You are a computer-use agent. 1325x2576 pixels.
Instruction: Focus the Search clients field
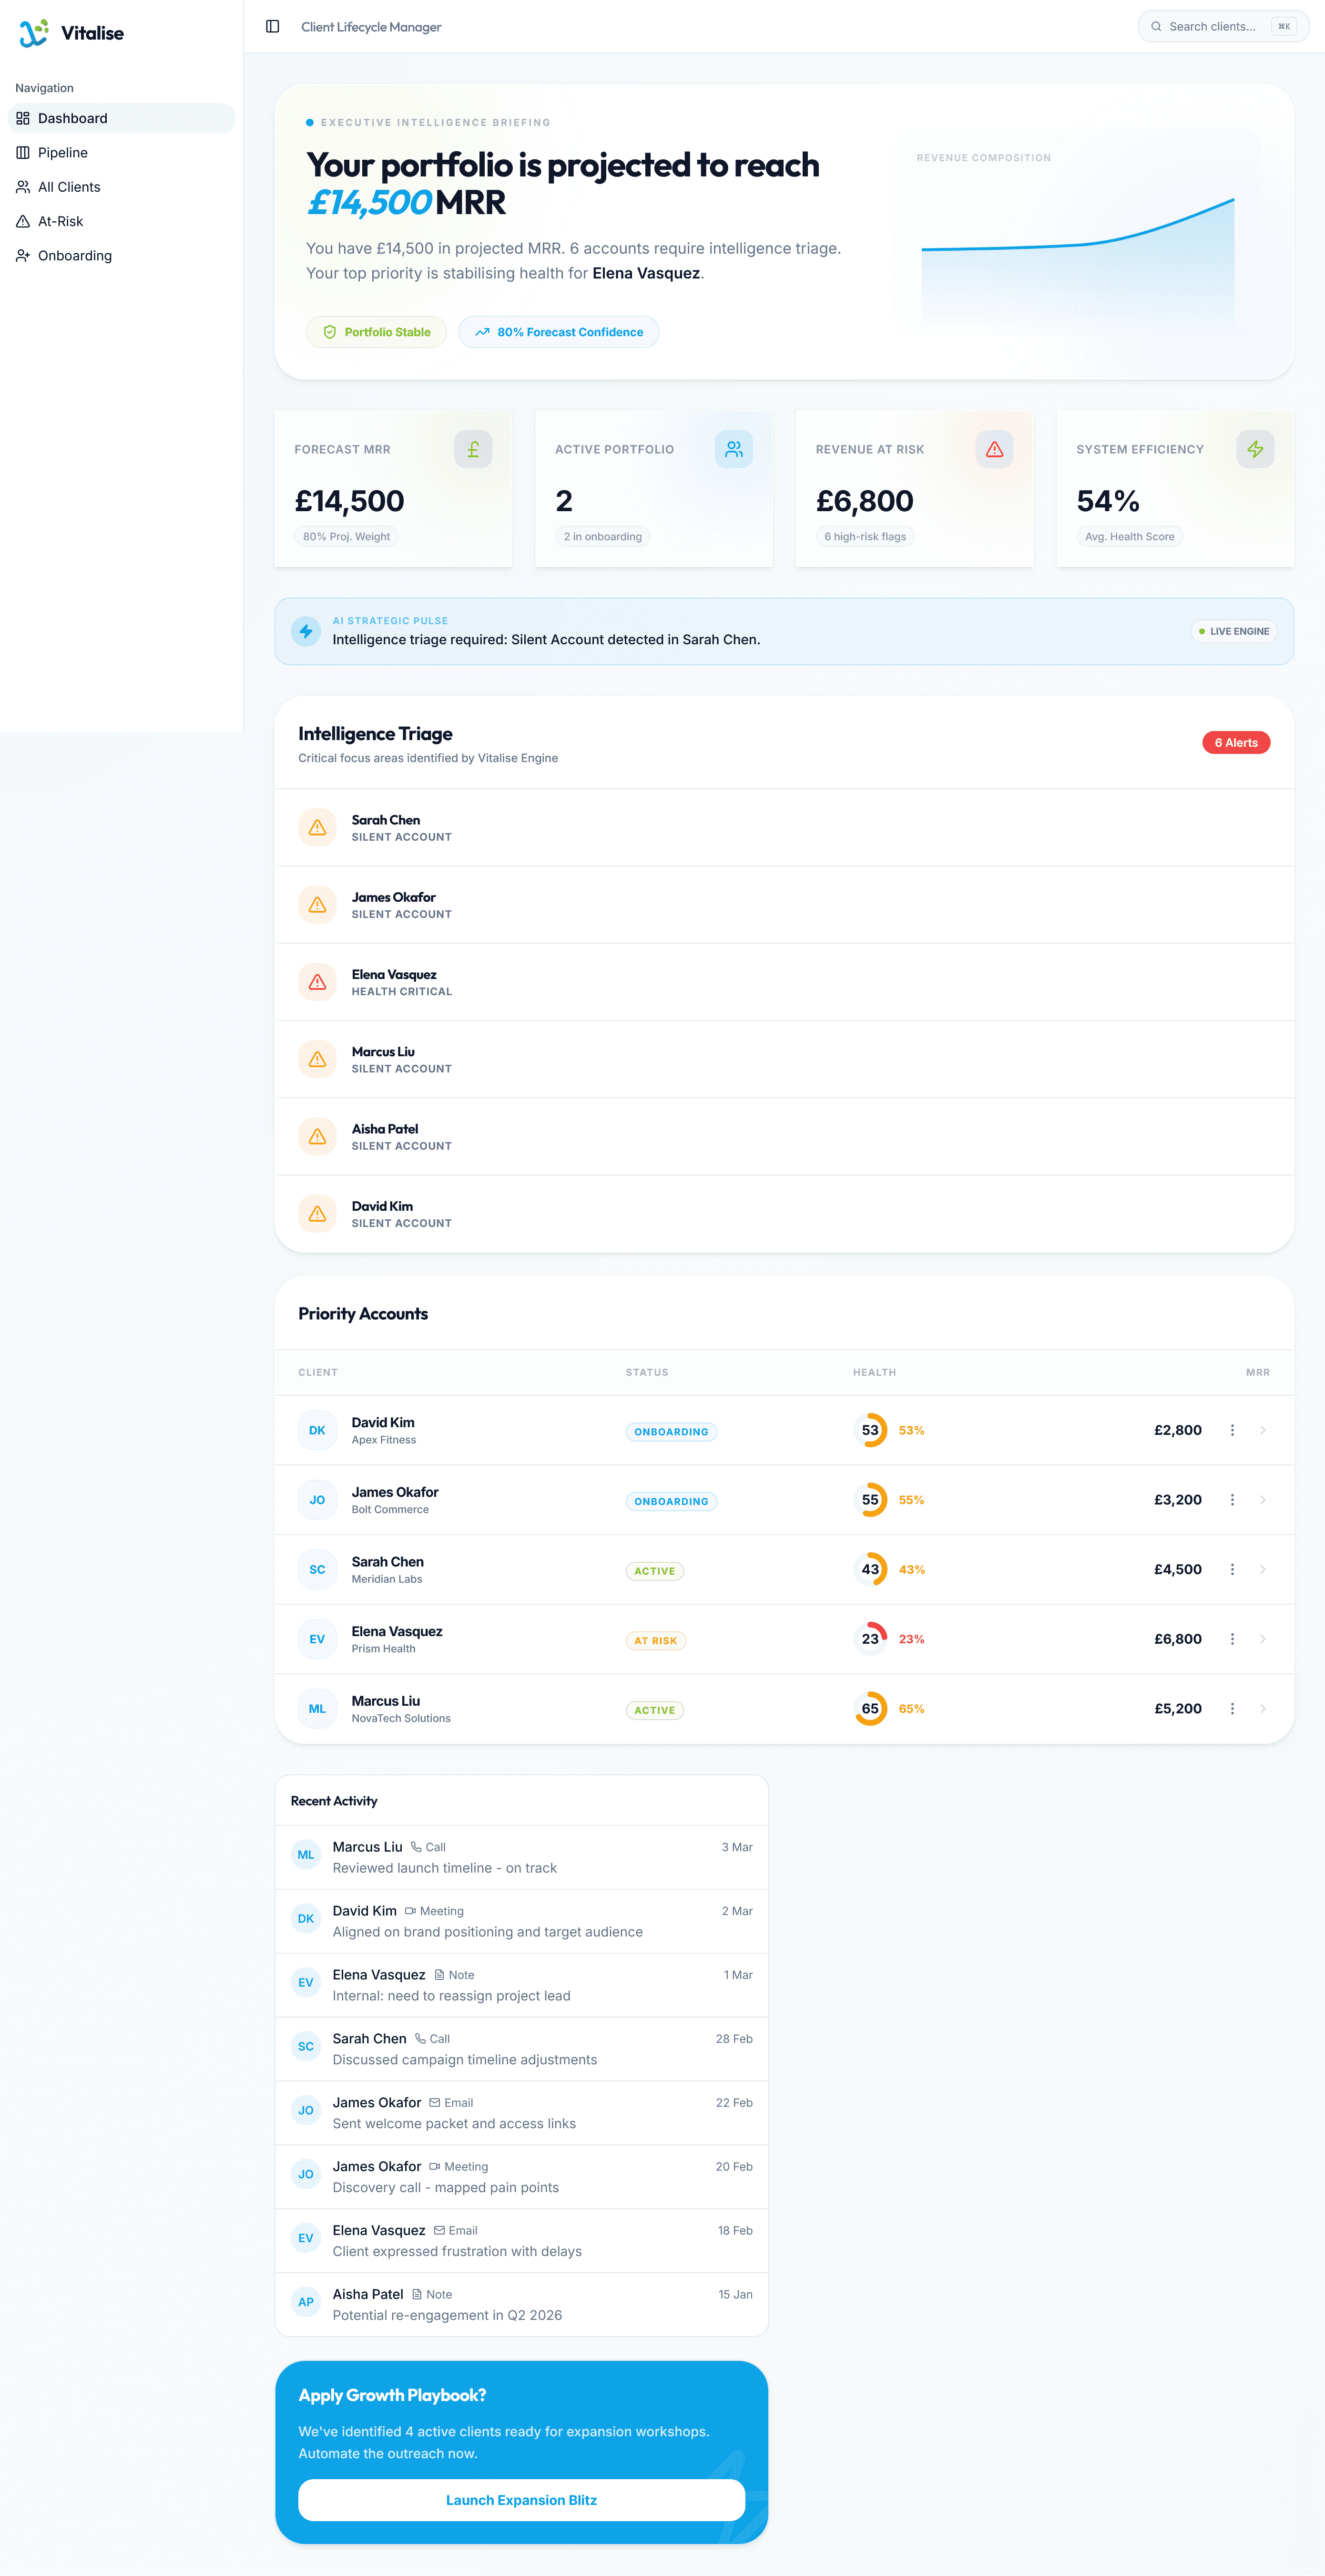pyautogui.click(x=1224, y=26)
